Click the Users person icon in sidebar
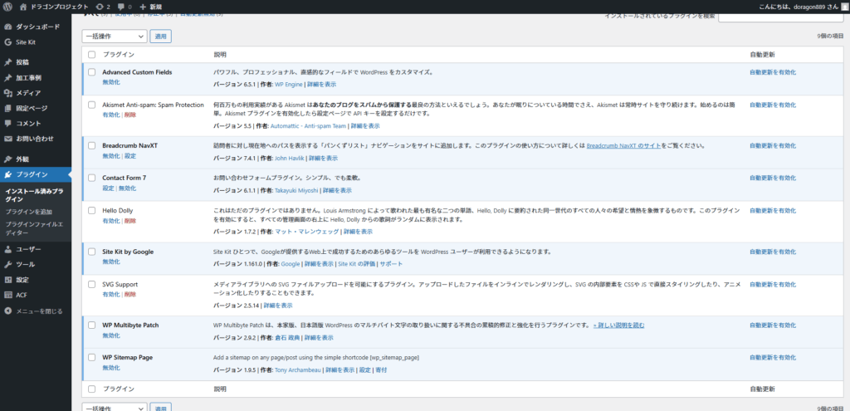The height and width of the screenshot is (411, 850). (x=7, y=249)
